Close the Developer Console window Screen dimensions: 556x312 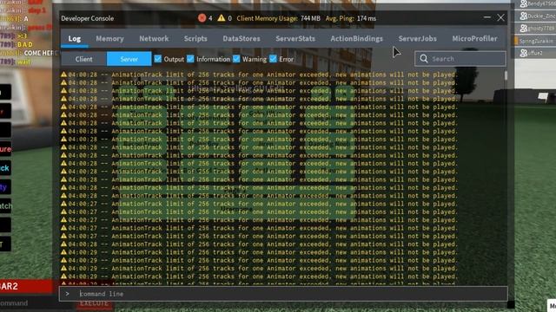[500, 17]
